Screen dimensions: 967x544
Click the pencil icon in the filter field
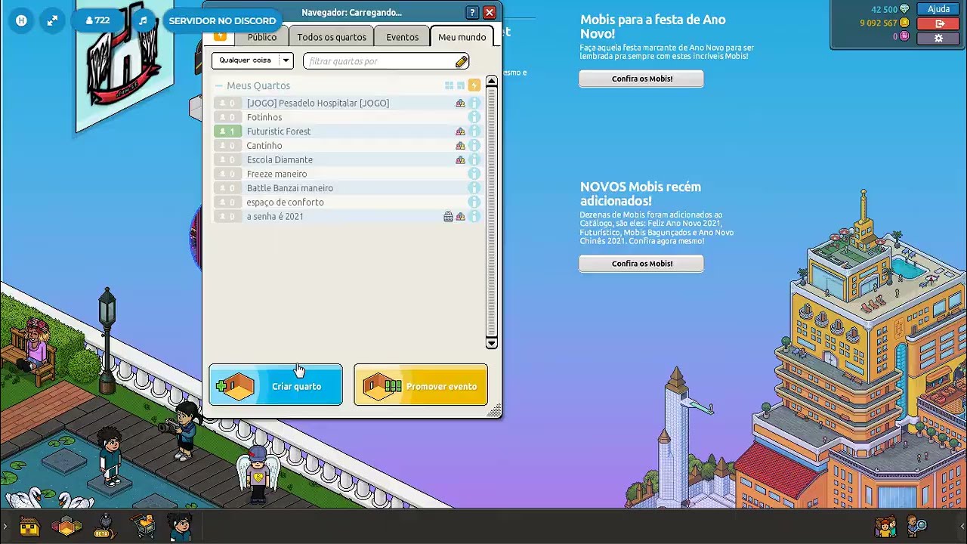click(x=462, y=61)
